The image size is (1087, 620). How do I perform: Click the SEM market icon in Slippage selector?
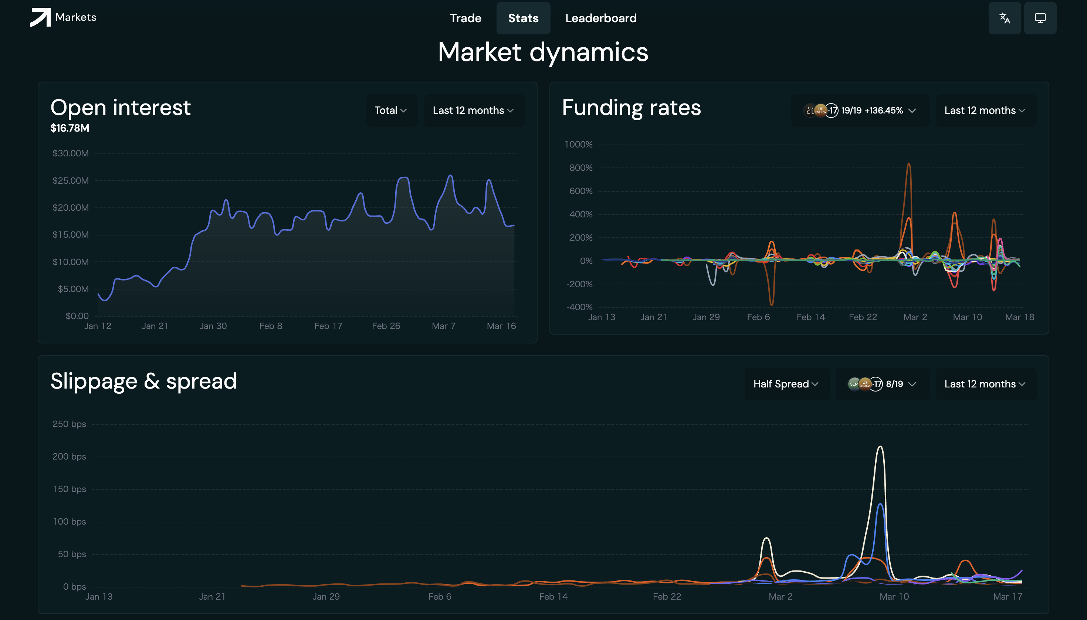pyautogui.click(x=853, y=384)
